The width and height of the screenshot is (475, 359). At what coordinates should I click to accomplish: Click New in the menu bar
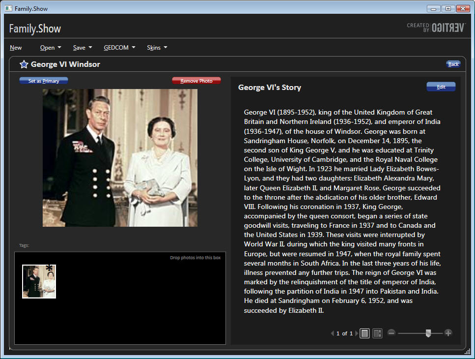(x=16, y=48)
